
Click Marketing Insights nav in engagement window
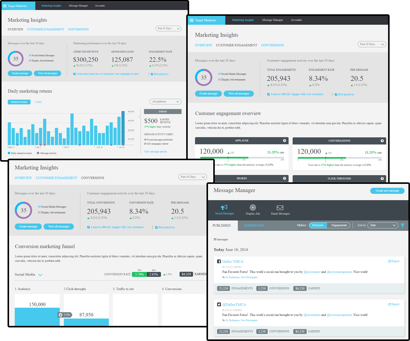[243, 20]
